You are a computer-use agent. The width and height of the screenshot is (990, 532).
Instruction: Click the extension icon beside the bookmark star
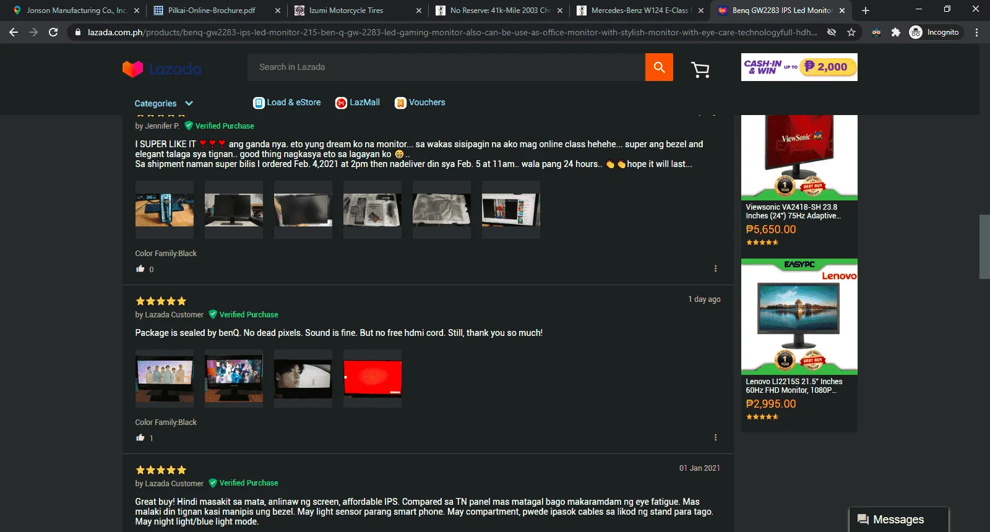click(876, 32)
